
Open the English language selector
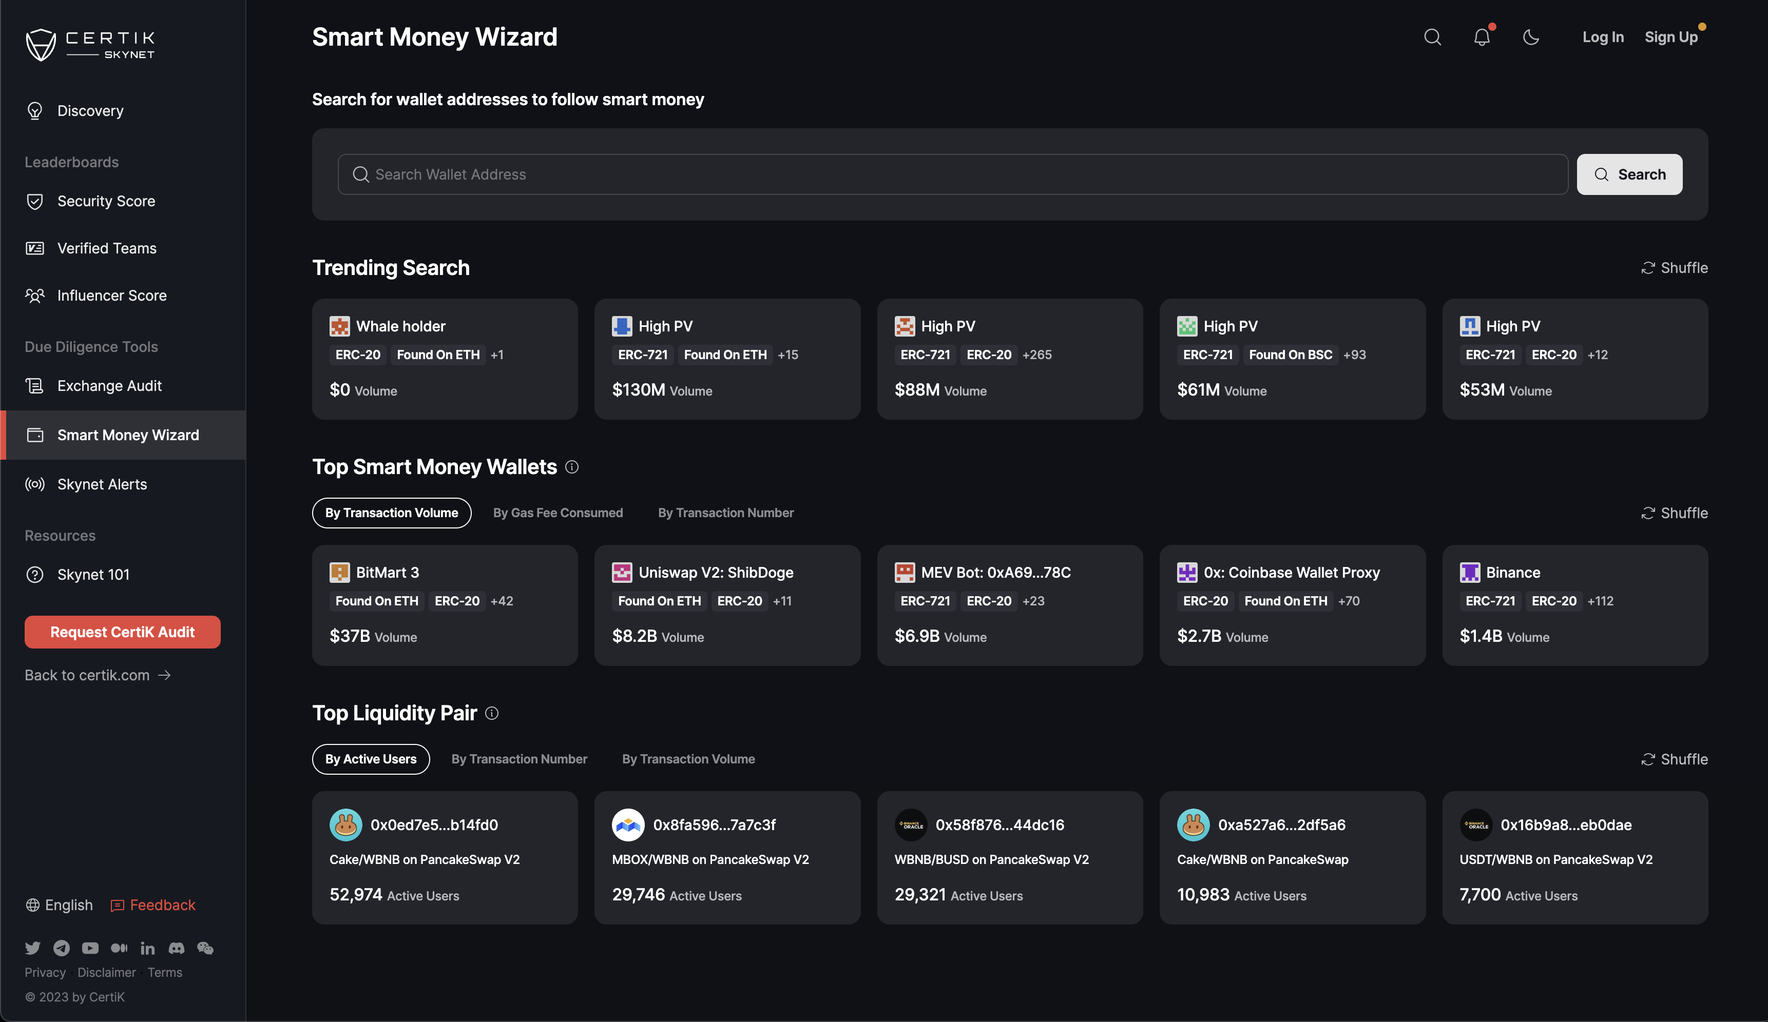59,905
